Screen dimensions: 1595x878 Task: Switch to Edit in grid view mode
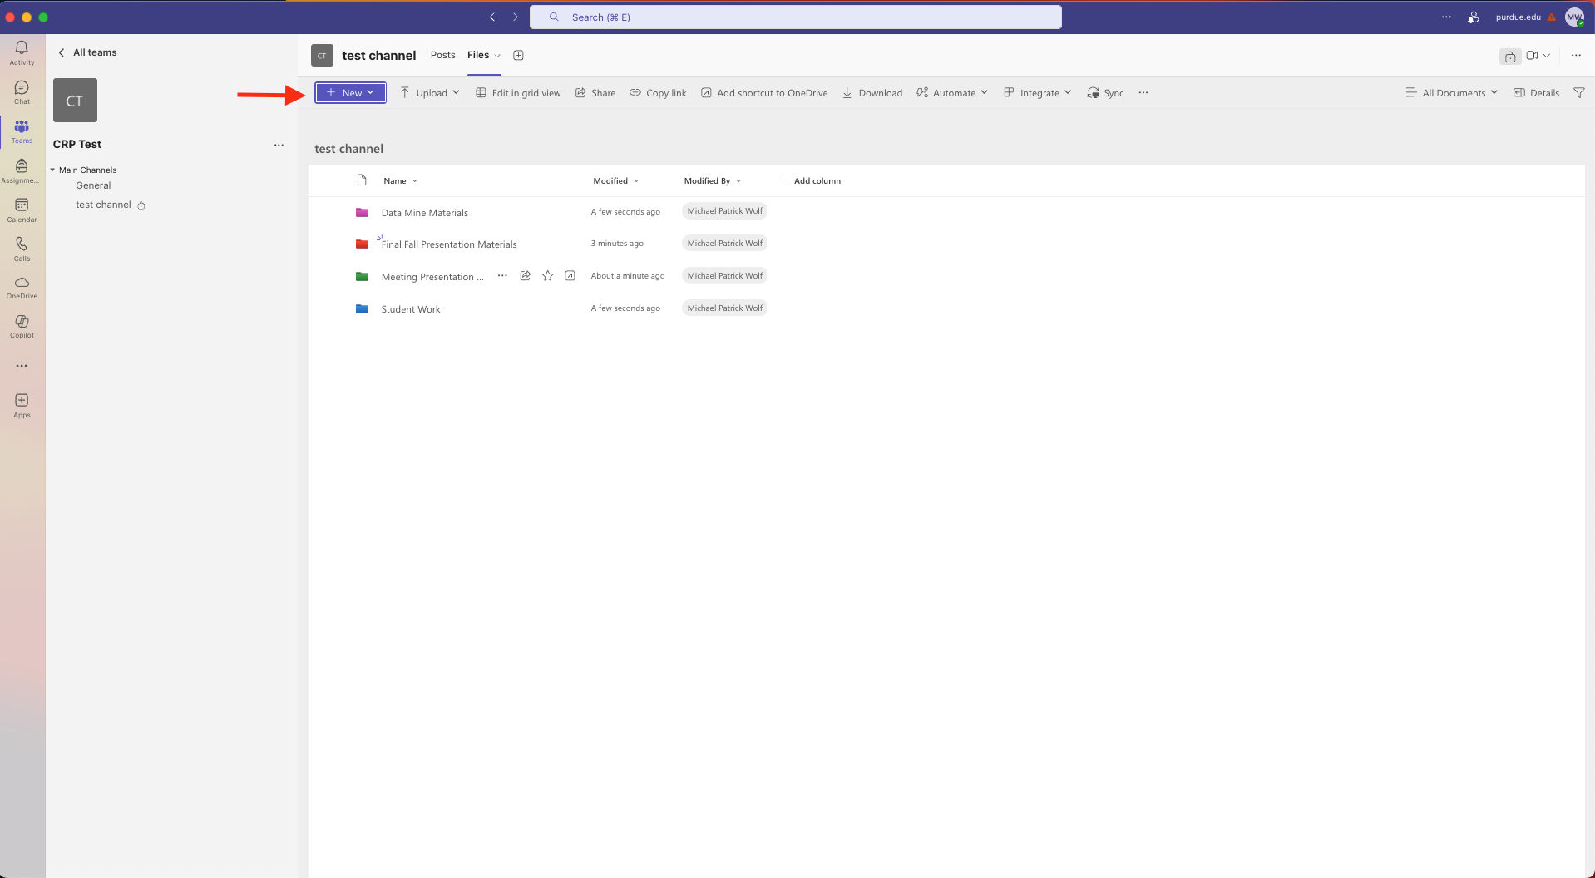517,92
